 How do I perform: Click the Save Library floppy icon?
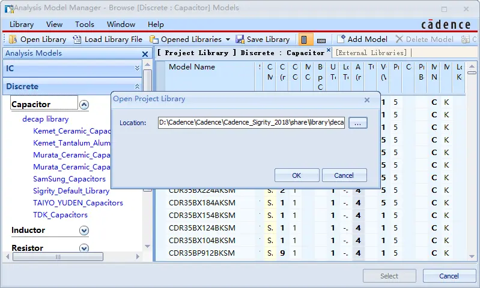(x=240, y=40)
